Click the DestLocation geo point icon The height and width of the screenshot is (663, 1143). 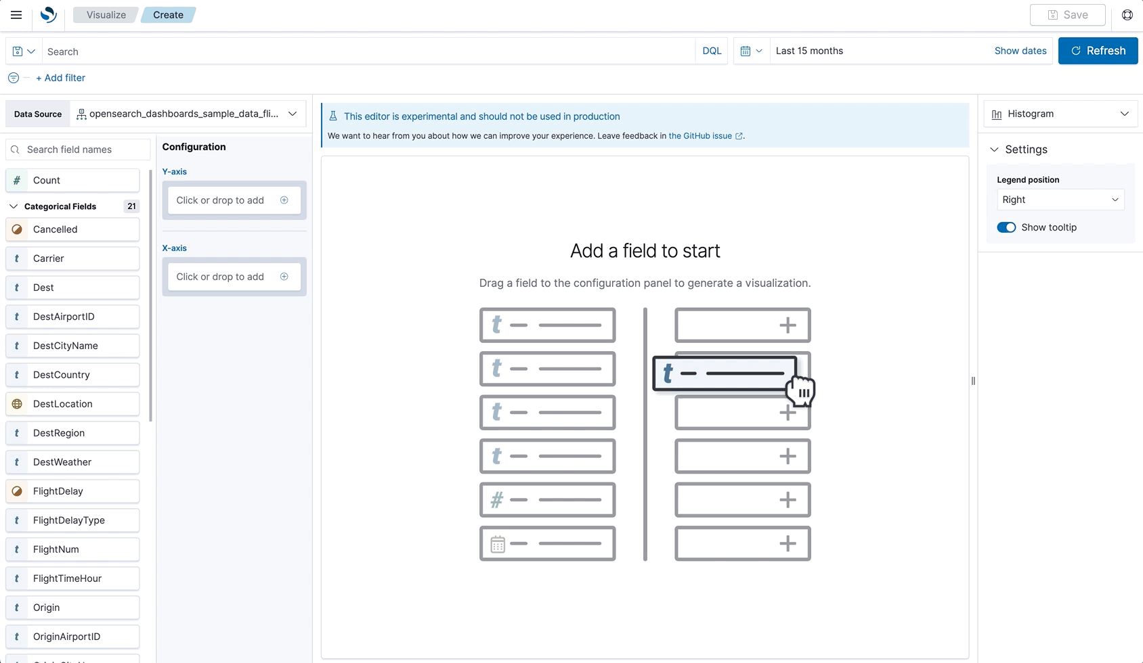[x=17, y=404]
